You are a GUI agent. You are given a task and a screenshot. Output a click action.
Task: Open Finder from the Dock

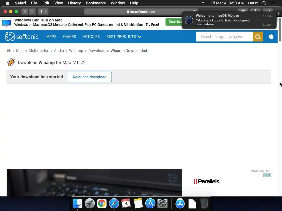point(78,204)
